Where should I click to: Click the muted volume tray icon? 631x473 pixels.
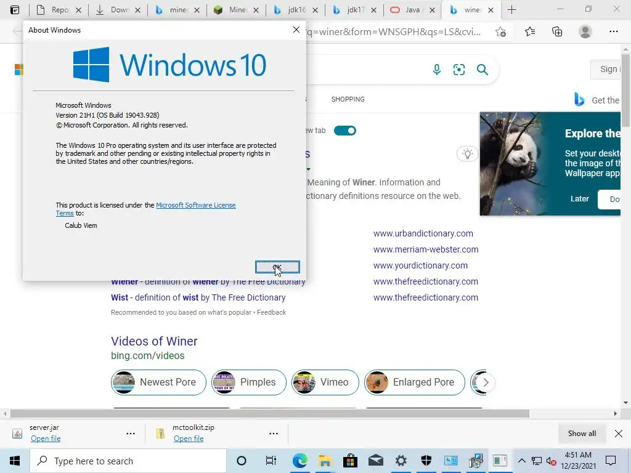[x=552, y=461]
